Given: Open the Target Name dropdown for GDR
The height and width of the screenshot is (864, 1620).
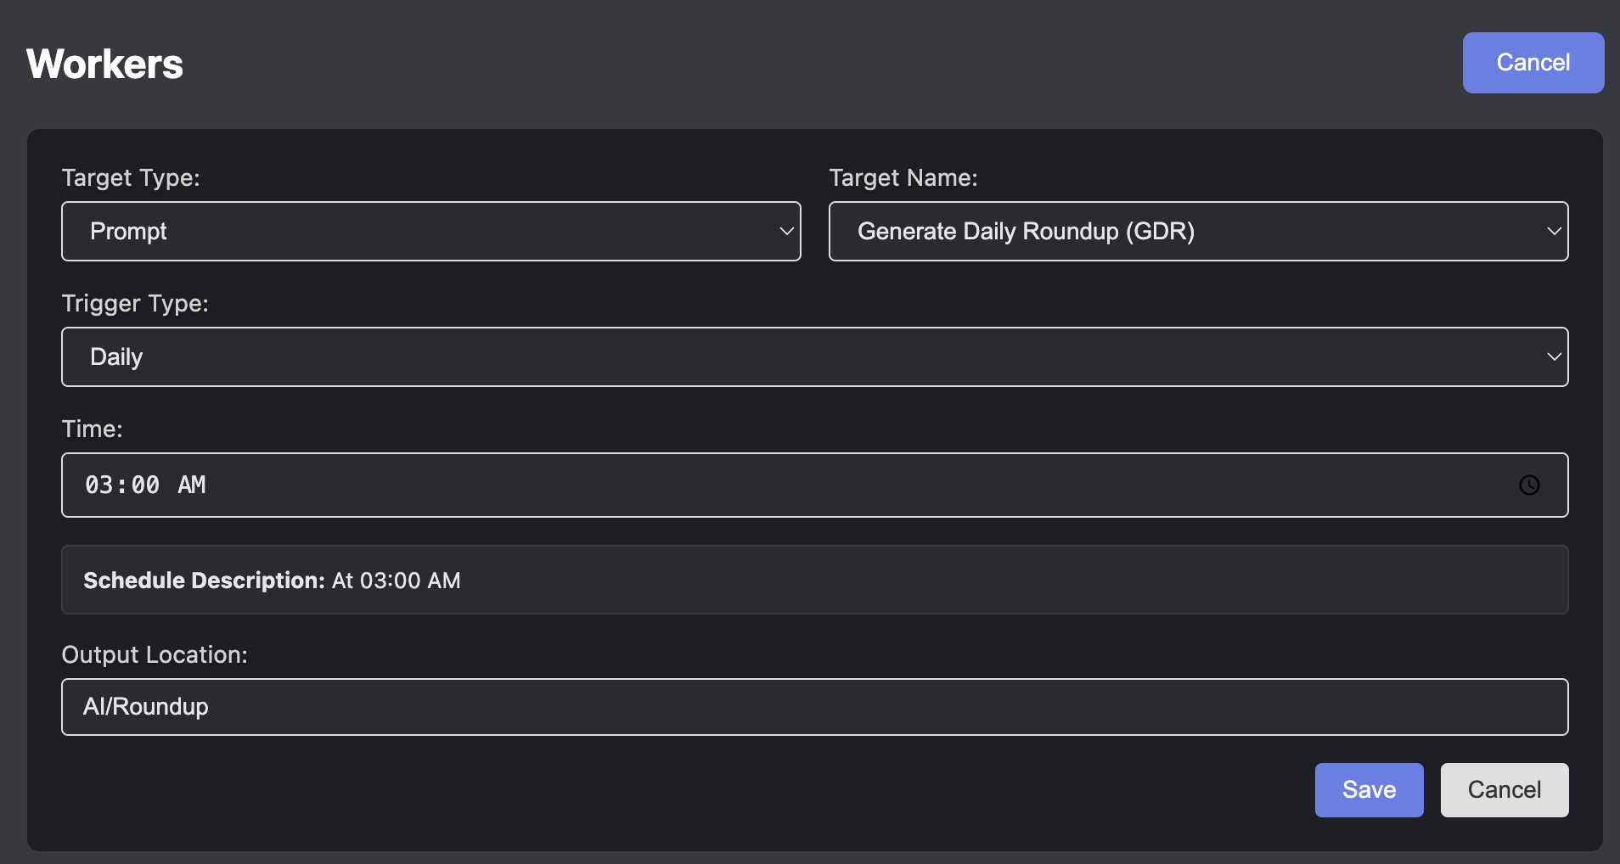Looking at the screenshot, I should tap(1197, 231).
